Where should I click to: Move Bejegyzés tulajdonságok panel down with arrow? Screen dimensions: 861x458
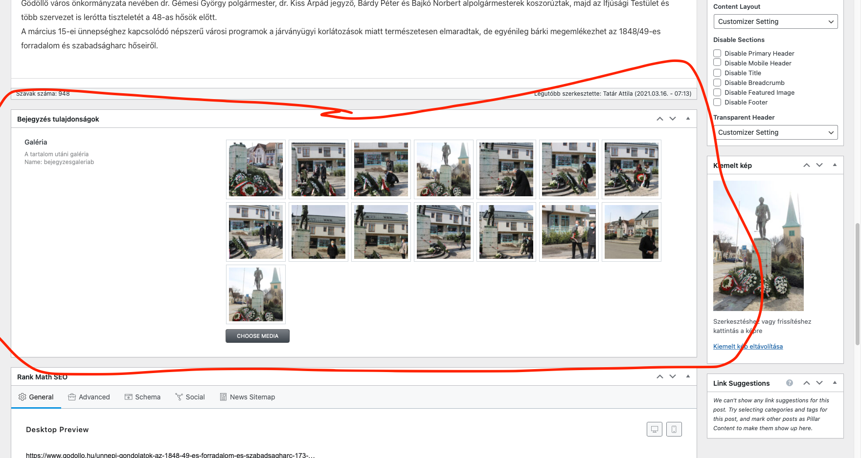click(673, 119)
